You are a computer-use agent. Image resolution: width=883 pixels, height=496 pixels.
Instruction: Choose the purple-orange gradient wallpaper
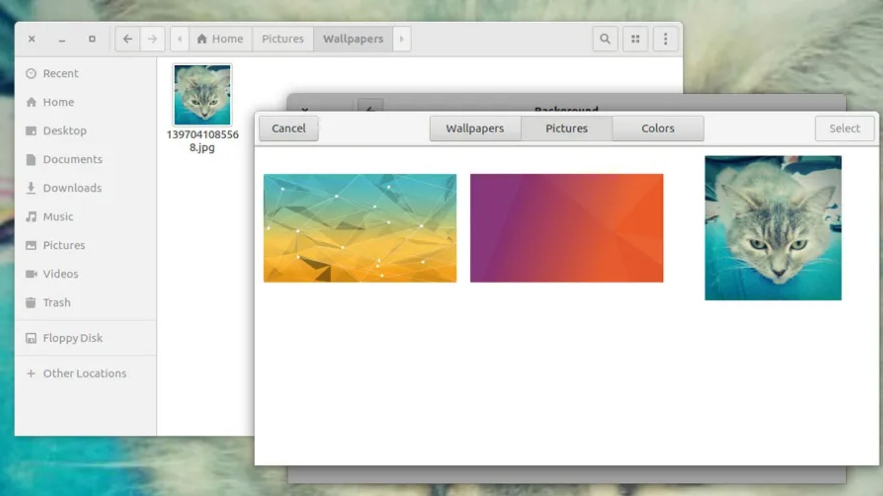[x=566, y=228]
